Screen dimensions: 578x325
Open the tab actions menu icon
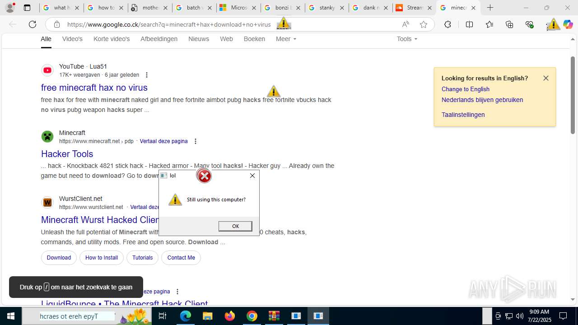click(27, 8)
